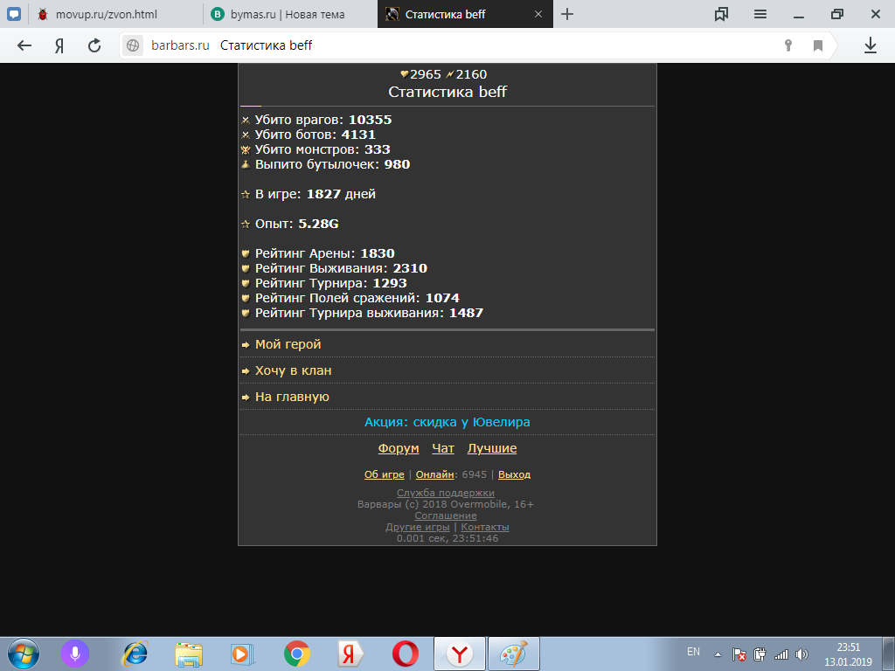Click the address bar showing barbars.ru

[451, 45]
